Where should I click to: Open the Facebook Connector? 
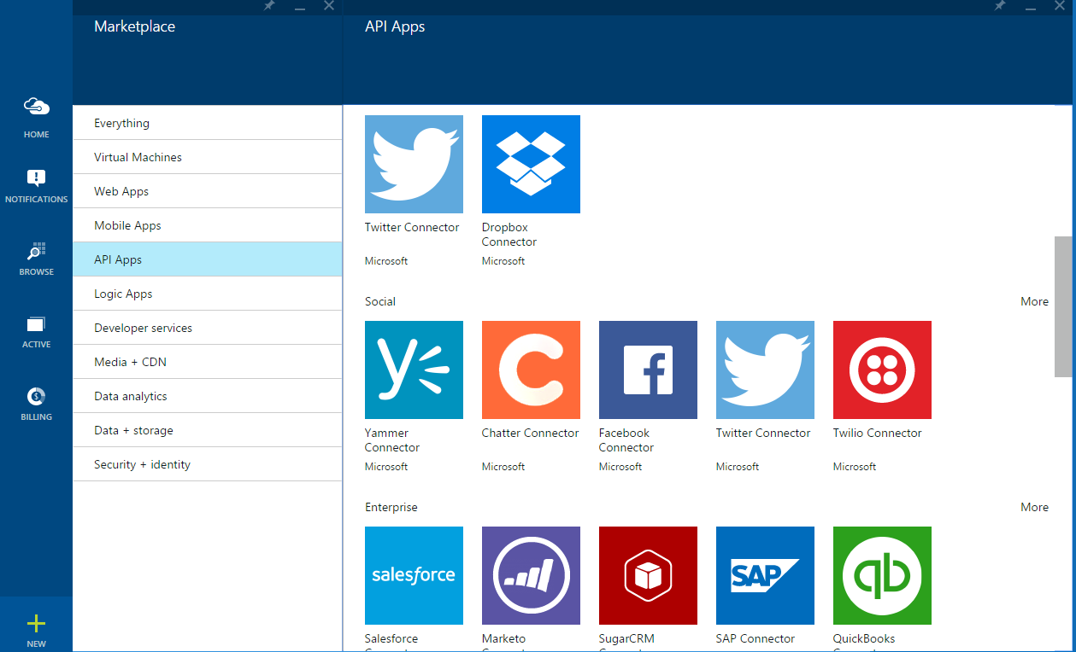[x=648, y=370]
